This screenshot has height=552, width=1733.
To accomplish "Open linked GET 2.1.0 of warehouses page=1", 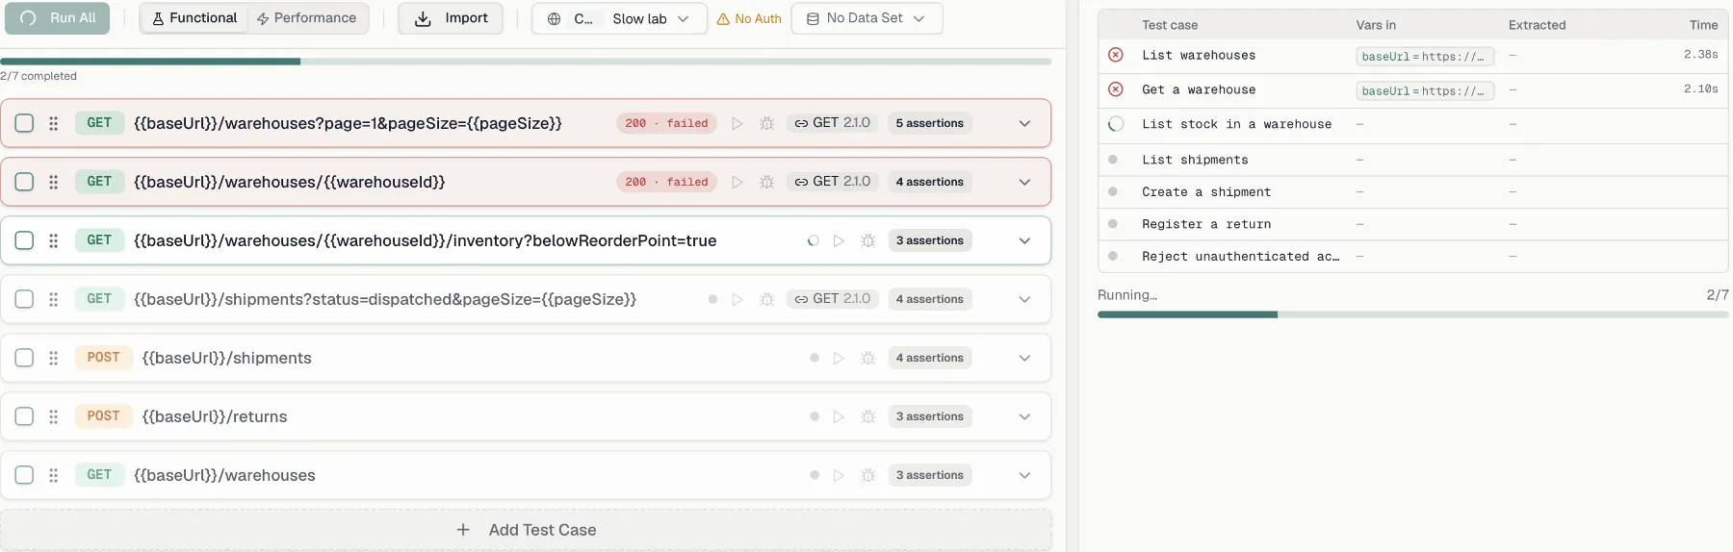I will [x=833, y=123].
